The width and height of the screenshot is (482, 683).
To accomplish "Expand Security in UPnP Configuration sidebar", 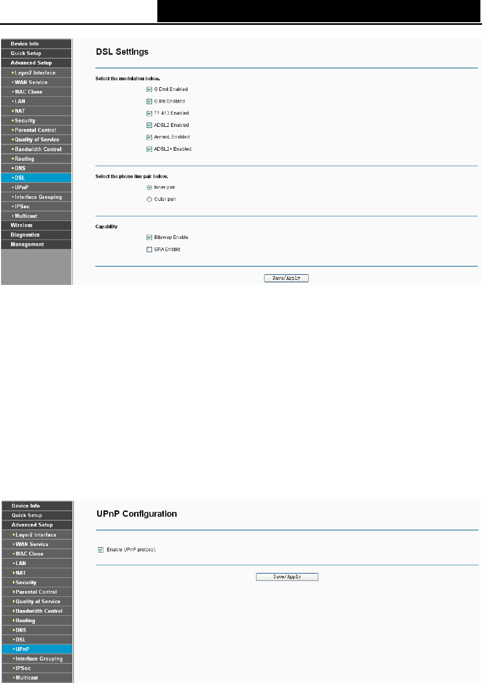I will pyautogui.click(x=36, y=583).
